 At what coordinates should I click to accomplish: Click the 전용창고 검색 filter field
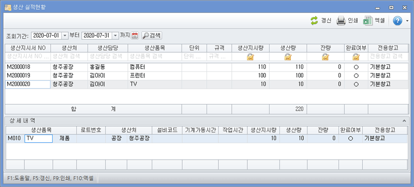pos(388,56)
